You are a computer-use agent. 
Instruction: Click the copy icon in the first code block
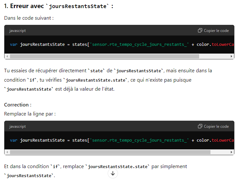click(200, 30)
